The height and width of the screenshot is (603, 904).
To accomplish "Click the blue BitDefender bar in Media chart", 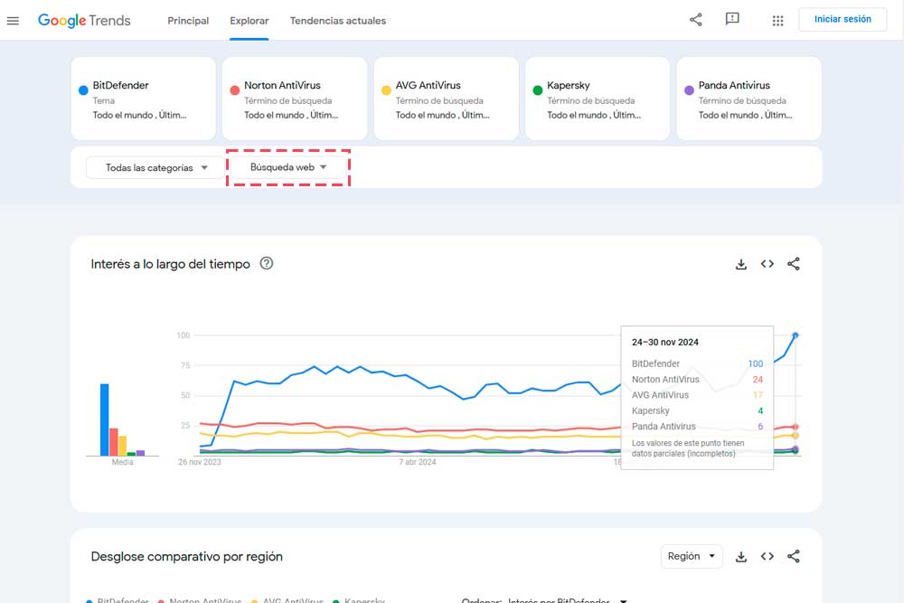I will click(104, 419).
